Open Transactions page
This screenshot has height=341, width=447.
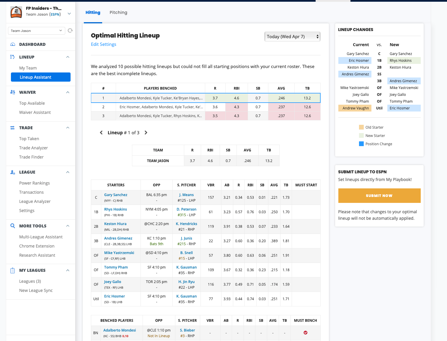(x=31, y=192)
